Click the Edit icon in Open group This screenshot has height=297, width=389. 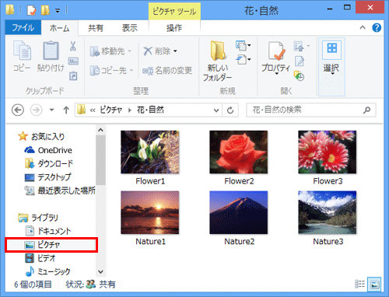[x=300, y=61]
